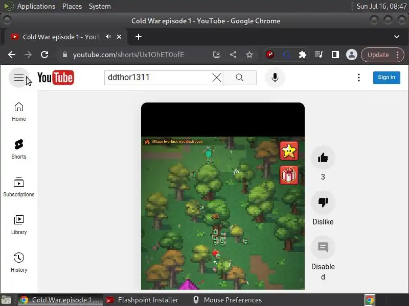Close the Cold War episode 1 tab
Image resolution: width=409 pixels, height=306 pixels.
coord(119,37)
